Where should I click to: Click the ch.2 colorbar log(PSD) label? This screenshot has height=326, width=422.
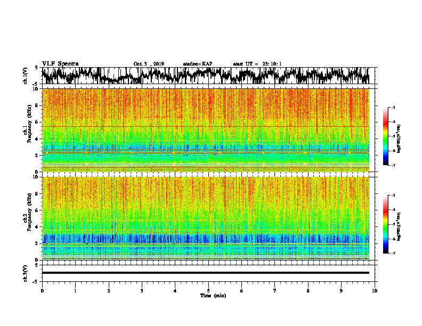tap(399, 226)
